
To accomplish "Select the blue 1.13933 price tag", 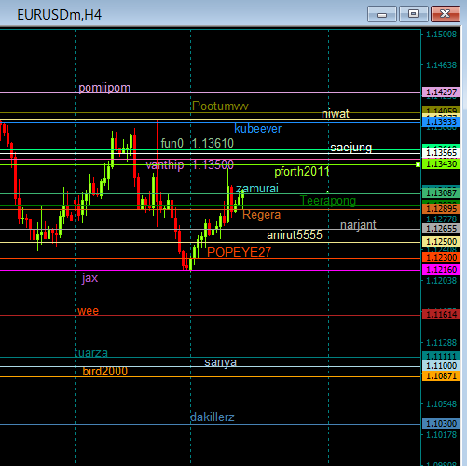I will point(441,122).
